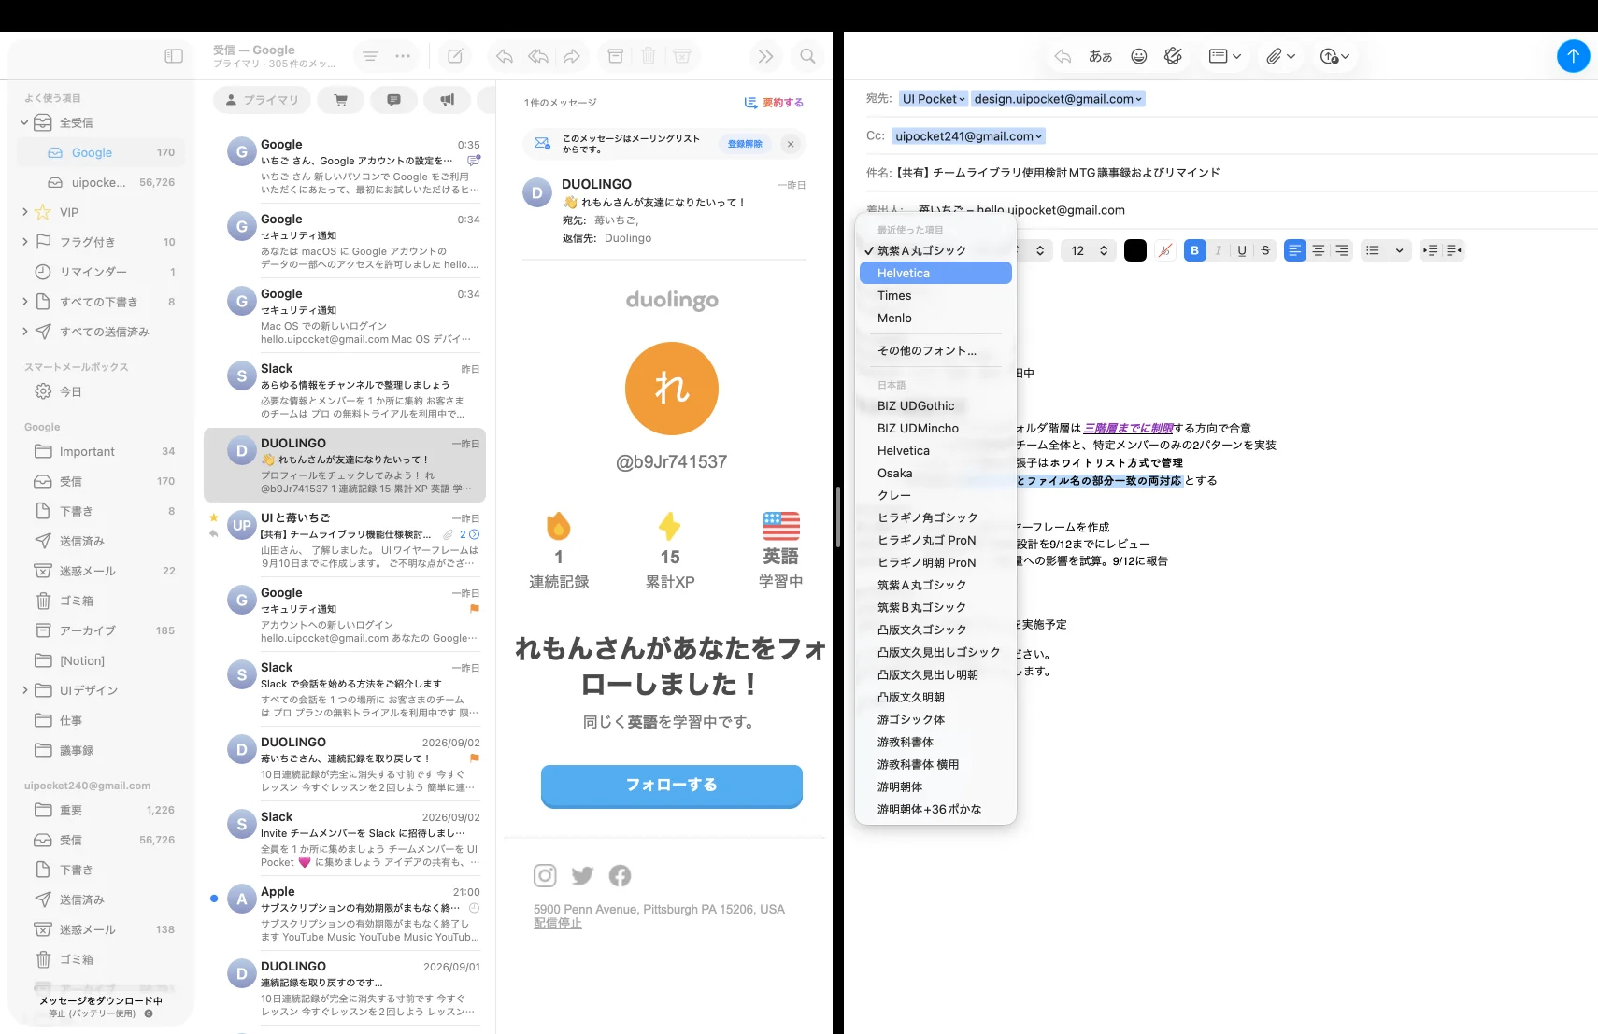This screenshot has height=1034, width=1598.
Task: Filter by the shopping cart category
Action: pos(341,100)
